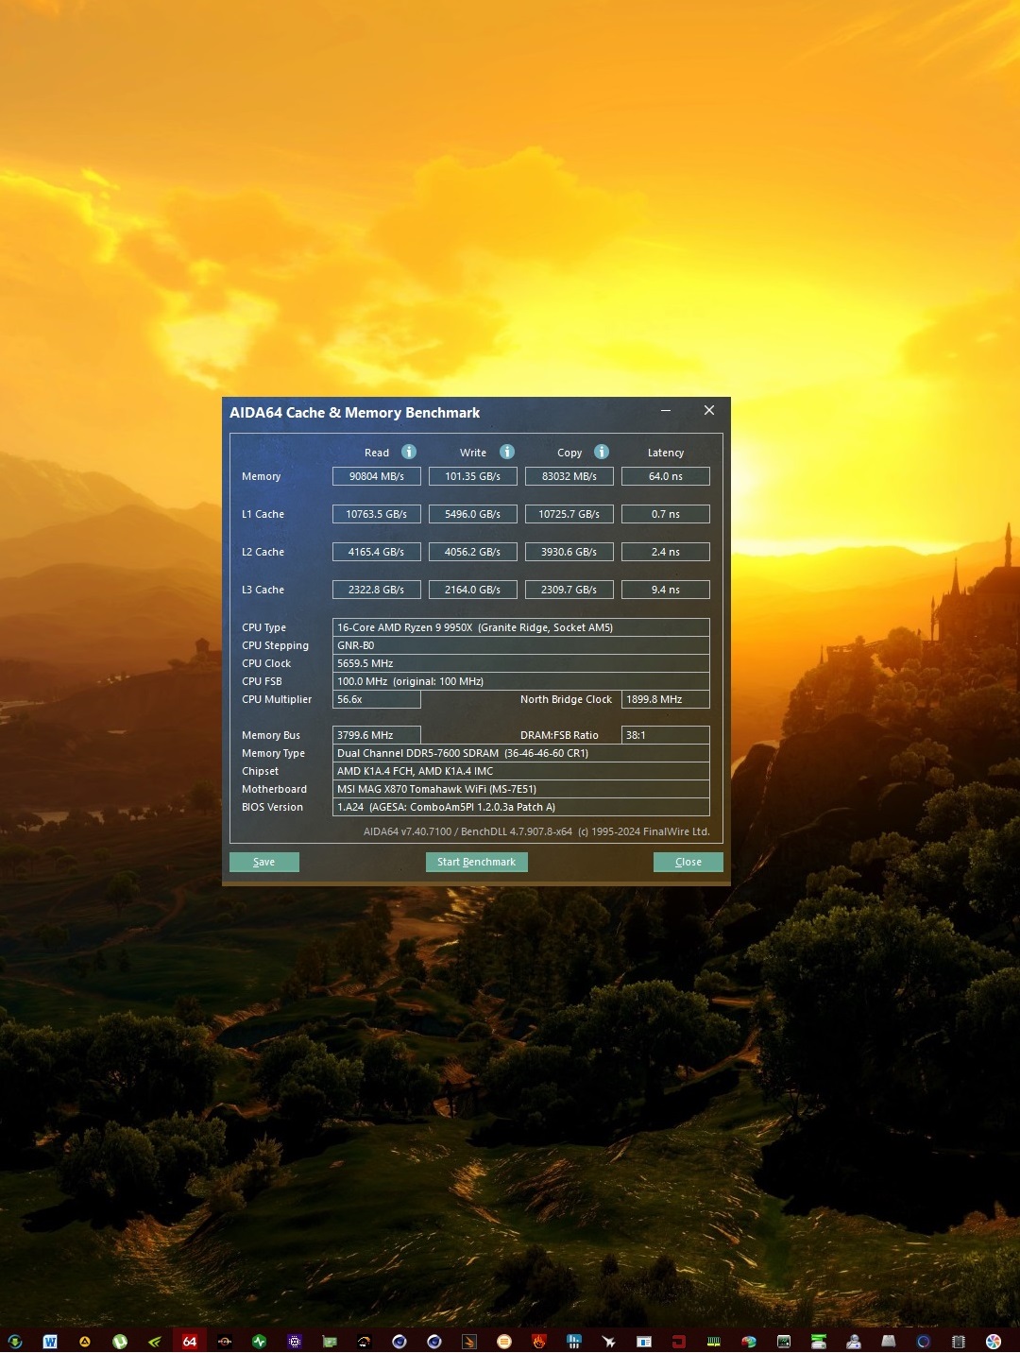Image resolution: width=1020 pixels, height=1353 pixels.
Task: Open the blue bar-chart taskbar icon
Action: click(x=574, y=1341)
